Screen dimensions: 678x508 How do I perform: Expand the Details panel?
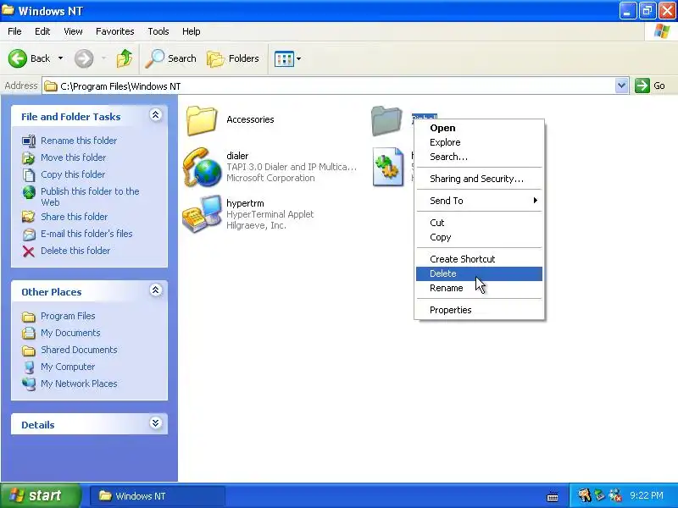(156, 423)
